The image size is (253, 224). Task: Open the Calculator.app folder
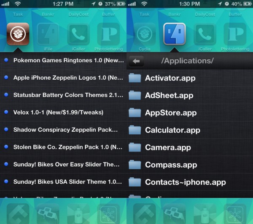[172, 130]
